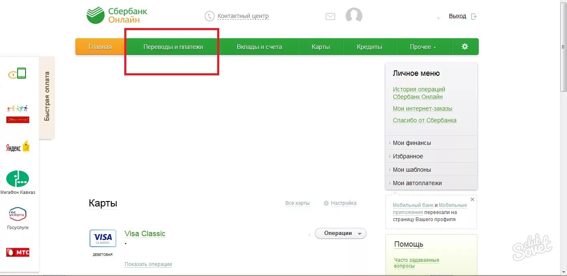Screen dimensions: 567x276
Task: Open settings gear in green navigation bar
Action: (x=465, y=46)
